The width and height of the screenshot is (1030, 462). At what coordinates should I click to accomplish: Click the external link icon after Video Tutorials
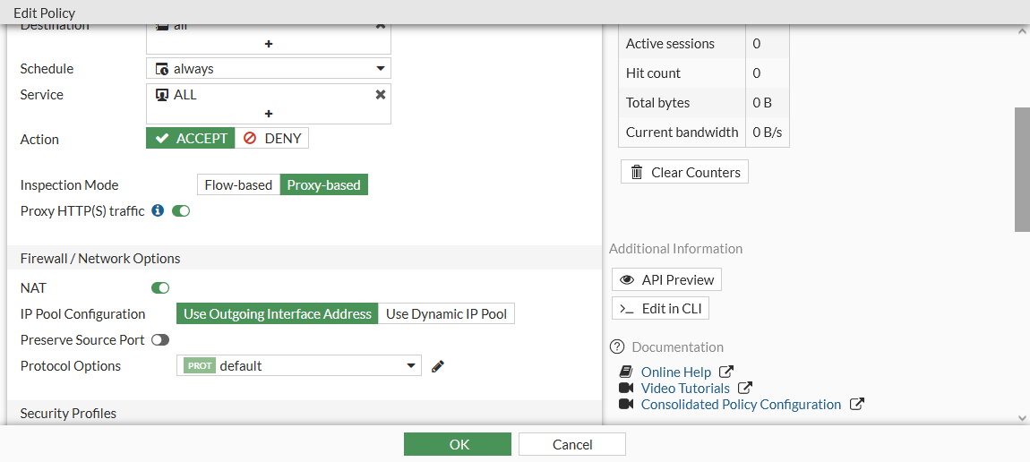745,389
